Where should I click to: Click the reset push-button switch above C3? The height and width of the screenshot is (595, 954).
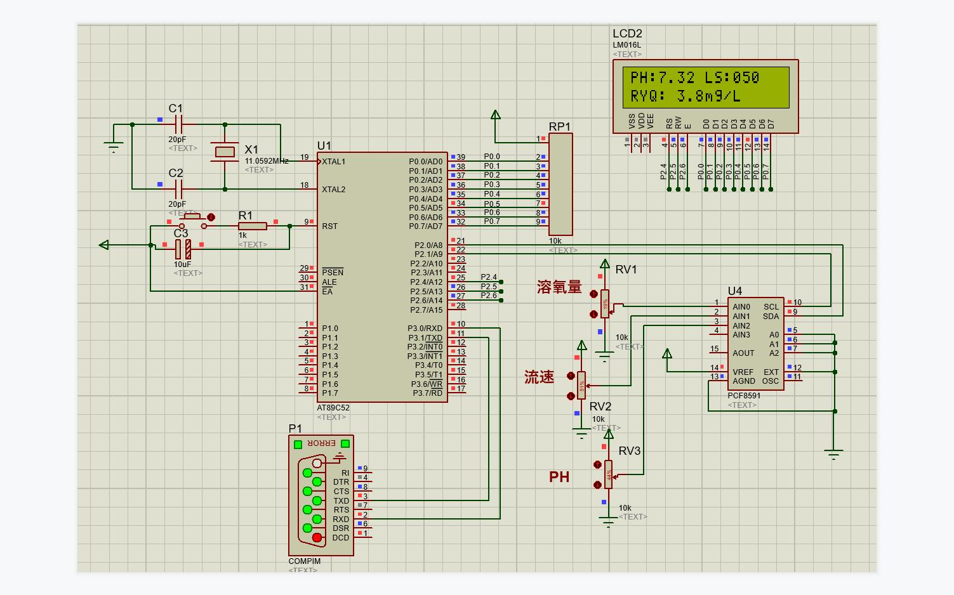[x=192, y=221]
